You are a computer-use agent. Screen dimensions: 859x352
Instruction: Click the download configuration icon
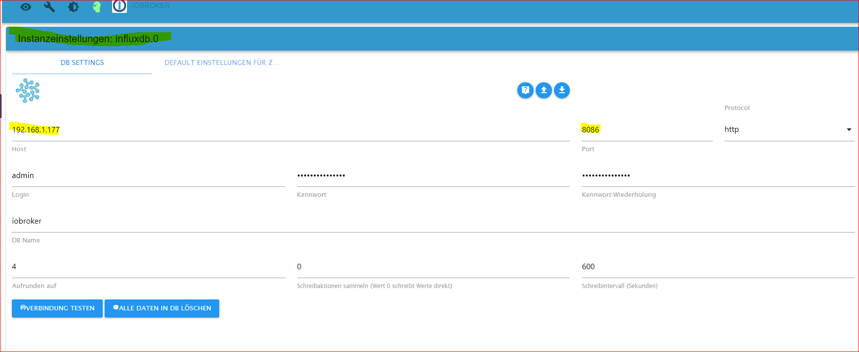click(x=562, y=90)
